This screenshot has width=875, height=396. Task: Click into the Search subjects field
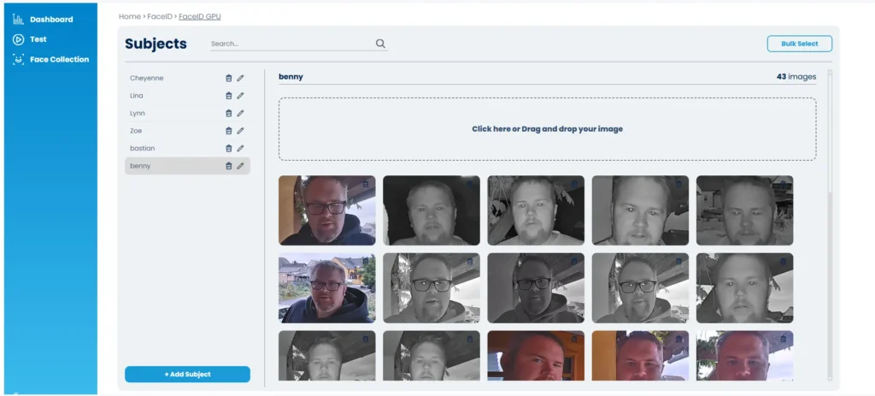coord(291,44)
